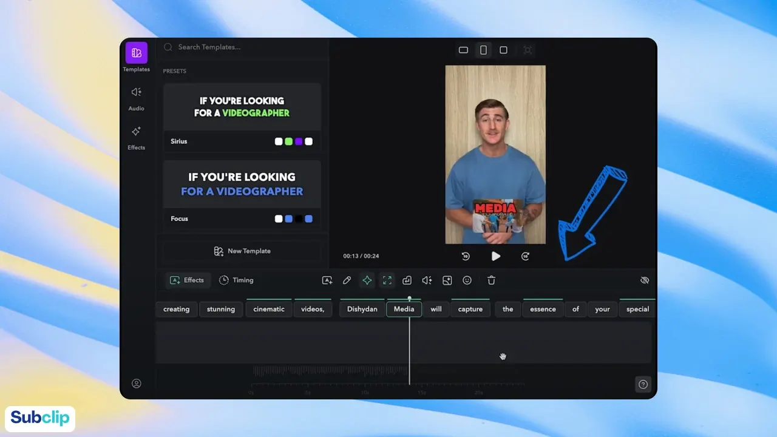Click the sound effect speaker icon
This screenshot has width=777, height=437.
point(427,280)
